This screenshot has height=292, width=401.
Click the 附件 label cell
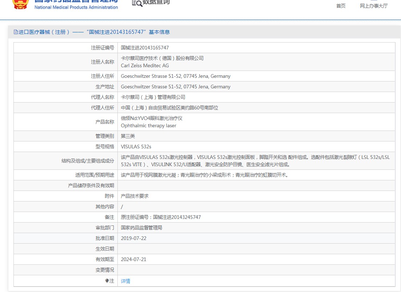click(65, 196)
